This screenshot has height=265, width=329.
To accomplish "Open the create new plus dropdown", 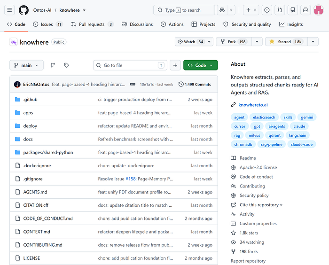I will click(x=251, y=10).
